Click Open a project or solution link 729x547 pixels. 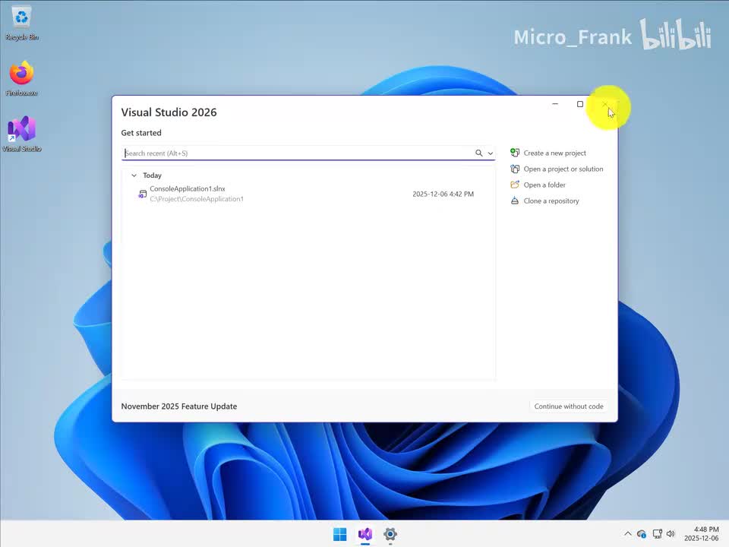pyautogui.click(x=563, y=169)
